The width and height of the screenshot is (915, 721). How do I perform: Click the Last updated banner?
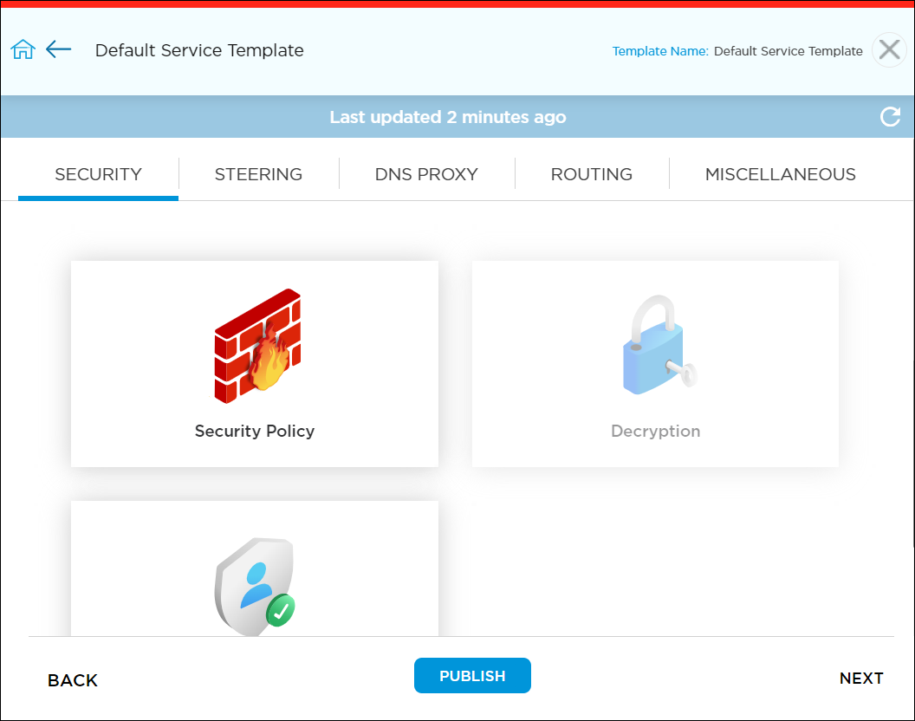[x=448, y=117]
